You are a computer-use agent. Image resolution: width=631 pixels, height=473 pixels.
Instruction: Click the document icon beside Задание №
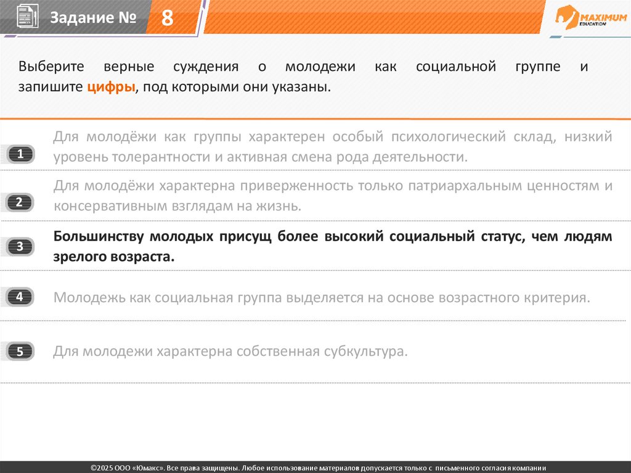[x=27, y=16]
